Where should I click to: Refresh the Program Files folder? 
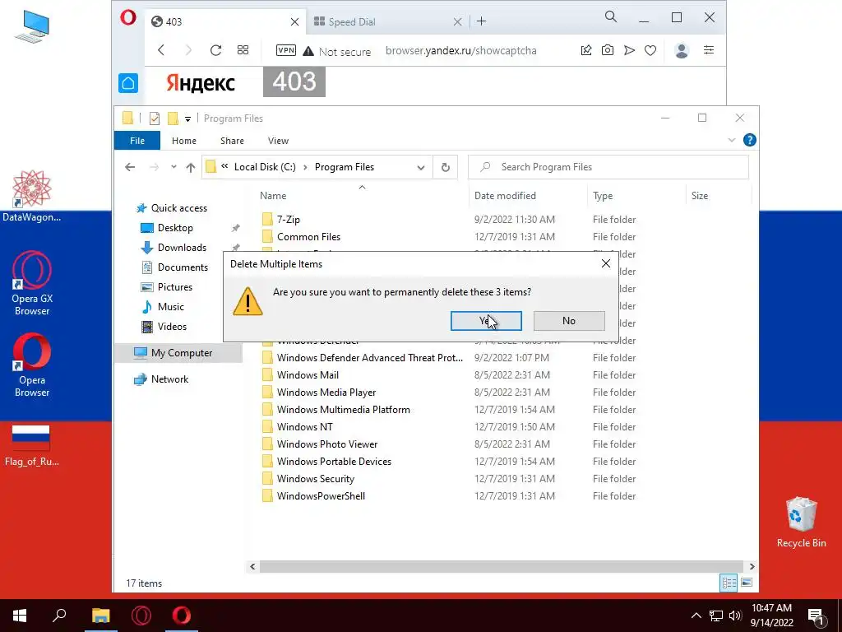pos(445,167)
